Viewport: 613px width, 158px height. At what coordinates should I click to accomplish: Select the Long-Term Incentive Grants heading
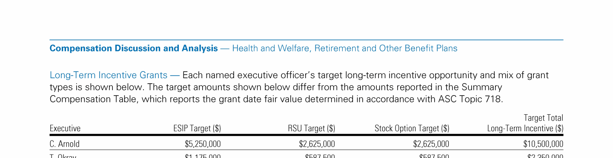pos(109,76)
